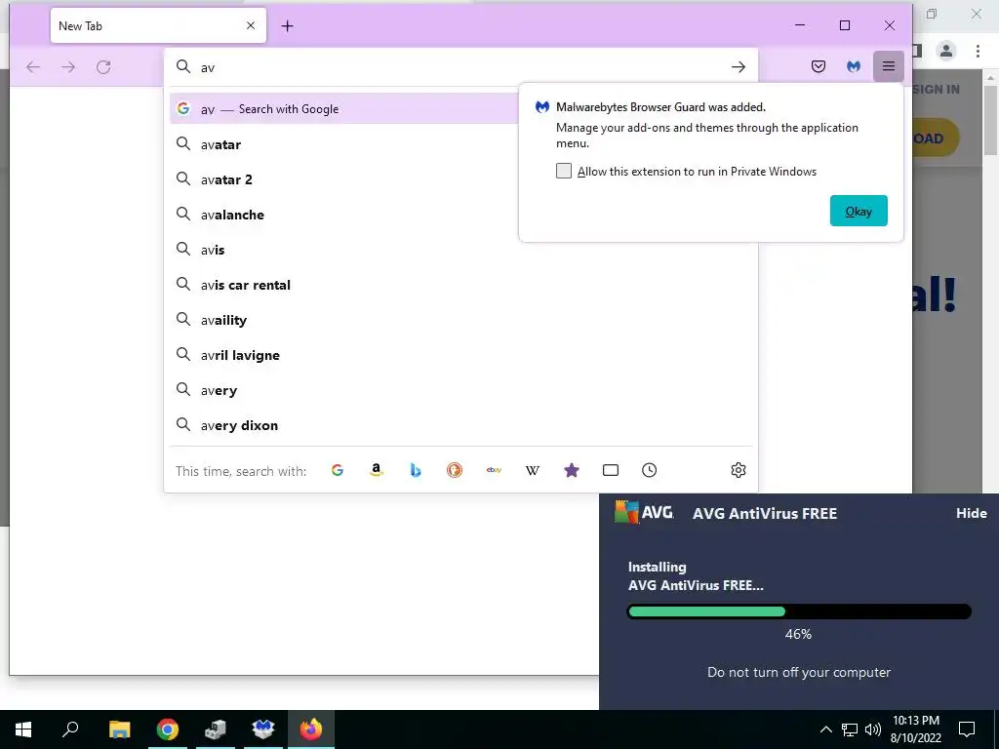Screen dimensions: 999x749
Task: Search open tabs with the tab icon
Action: click(x=611, y=470)
